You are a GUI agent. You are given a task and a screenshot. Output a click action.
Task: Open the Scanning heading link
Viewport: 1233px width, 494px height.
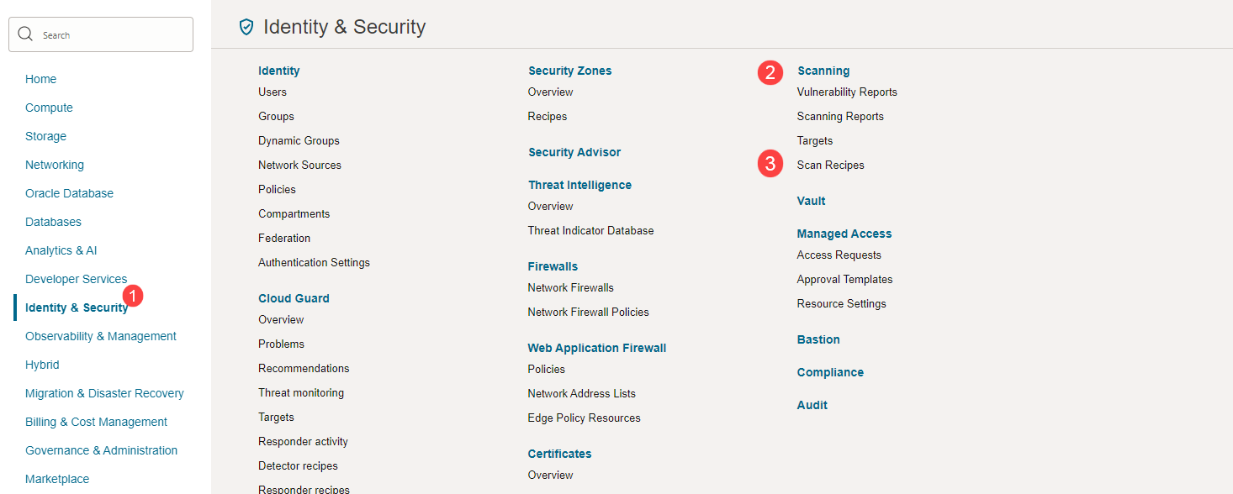tap(823, 71)
